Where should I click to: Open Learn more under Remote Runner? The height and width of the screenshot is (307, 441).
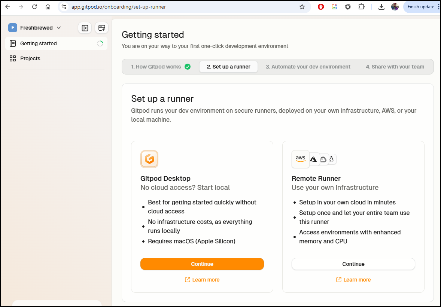pos(353,280)
